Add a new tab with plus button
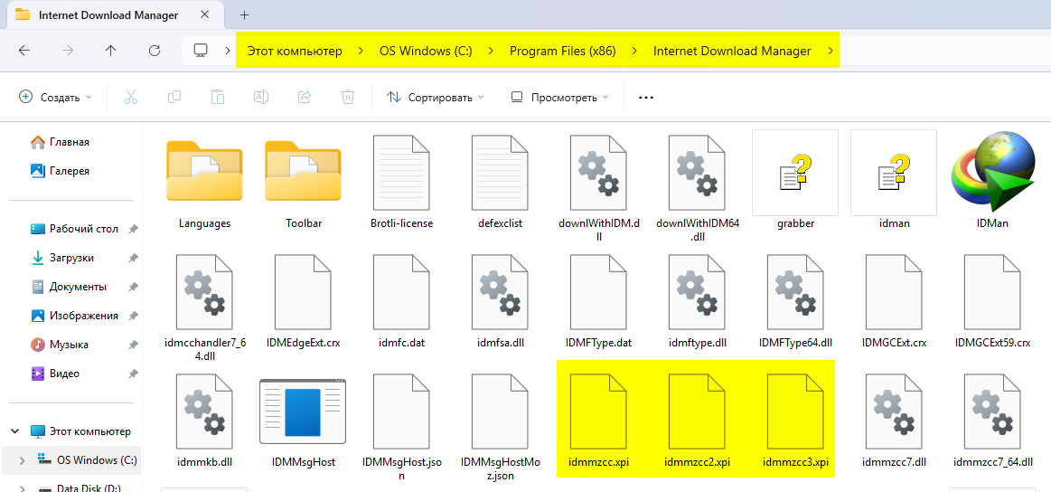Viewport: 1051px width, 492px height. click(x=244, y=15)
